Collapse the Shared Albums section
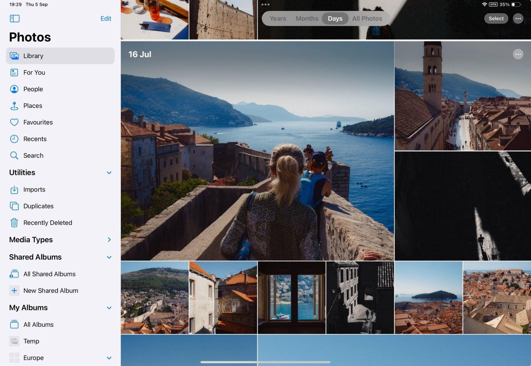The height and width of the screenshot is (366, 531). (109, 257)
